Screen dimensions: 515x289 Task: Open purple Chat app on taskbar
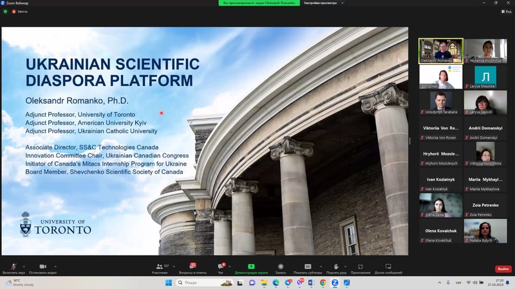click(x=252, y=283)
